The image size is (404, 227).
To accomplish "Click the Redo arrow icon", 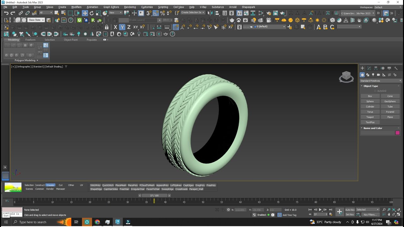I will [x=13, y=13].
